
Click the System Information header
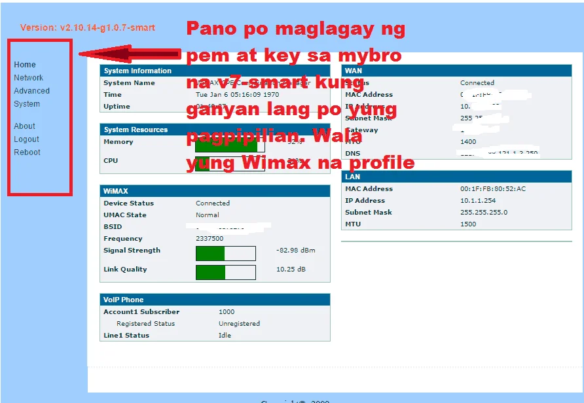coord(215,71)
